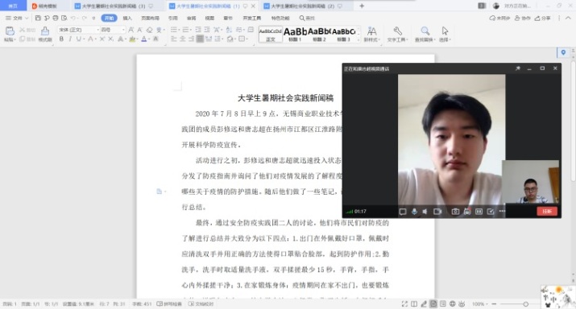Click the text highlight color swatch

[132, 39]
